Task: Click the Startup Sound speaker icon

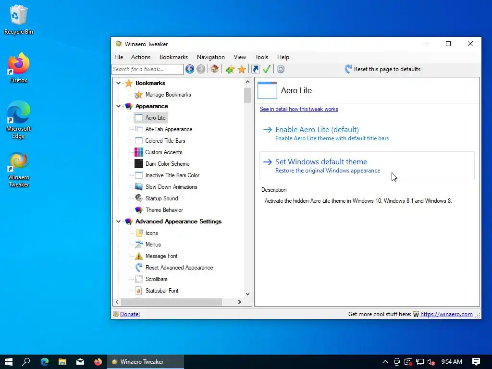Action: 139,198
